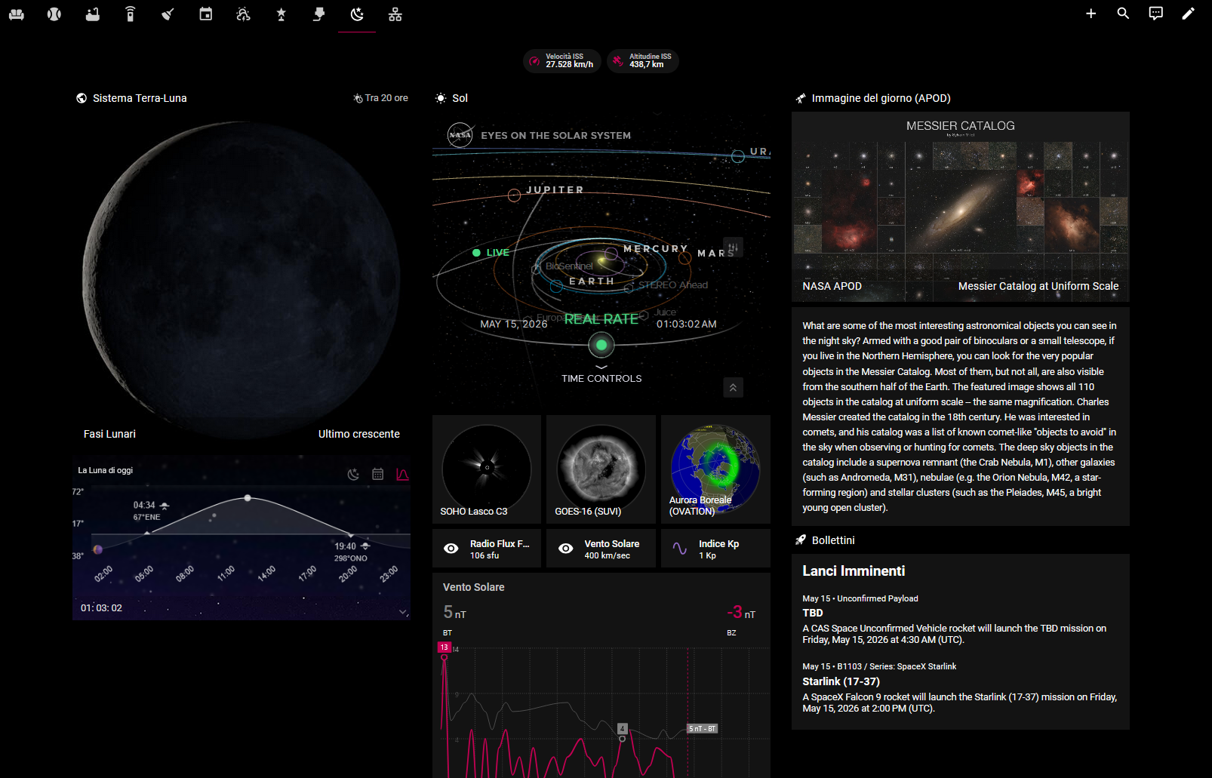This screenshot has width=1212, height=778.
Task: Open the calendar view tab
Action: pyautogui.click(x=205, y=14)
